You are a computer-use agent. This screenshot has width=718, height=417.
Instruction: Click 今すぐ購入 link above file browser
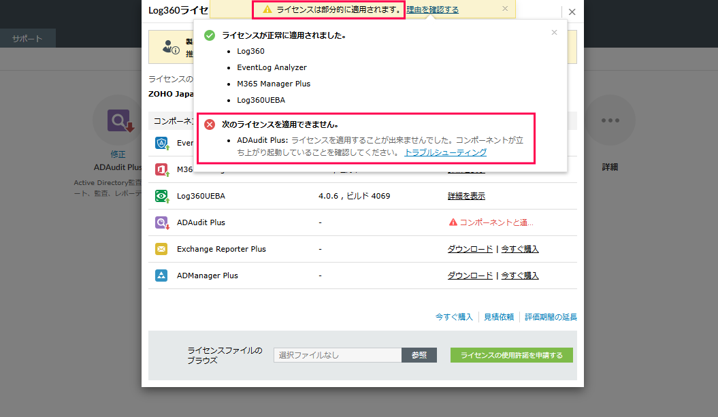point(454,317)
